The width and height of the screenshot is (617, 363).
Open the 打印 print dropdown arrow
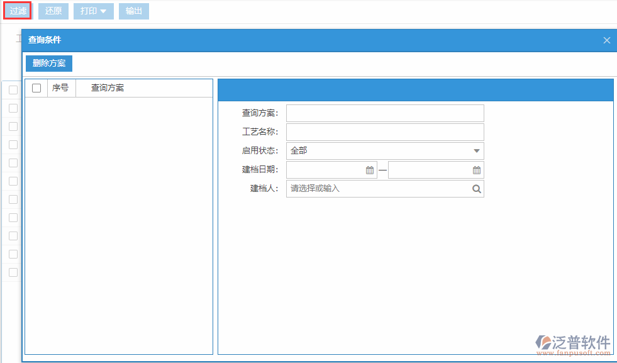(x=103, y=11)
